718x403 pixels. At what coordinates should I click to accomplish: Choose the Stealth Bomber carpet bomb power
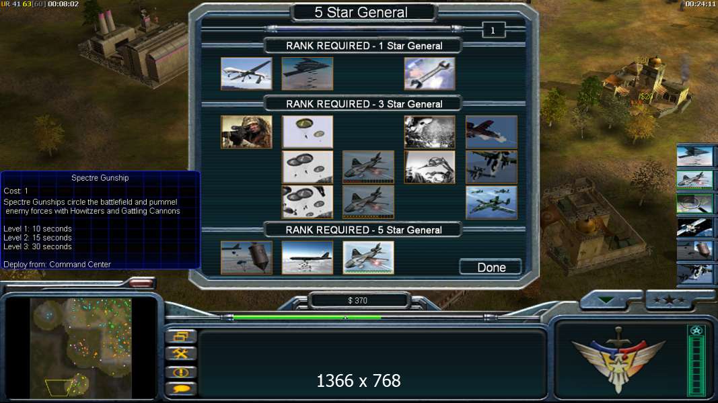(x=308, y=73)
